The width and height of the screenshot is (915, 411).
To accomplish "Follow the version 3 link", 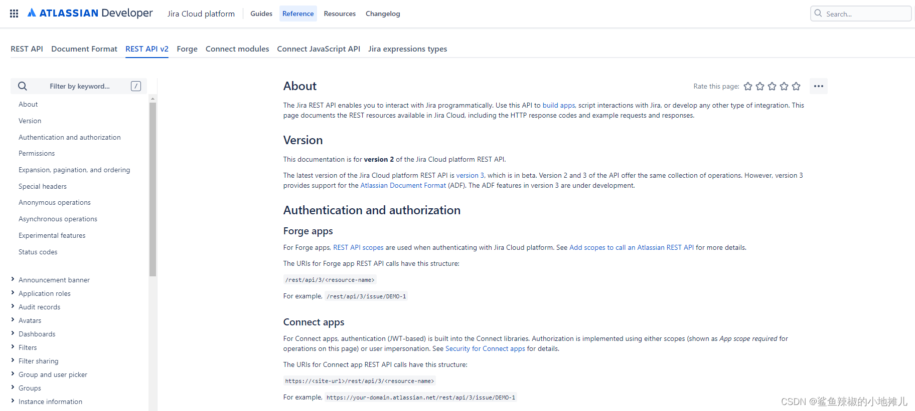I will (x=470, y=175).
